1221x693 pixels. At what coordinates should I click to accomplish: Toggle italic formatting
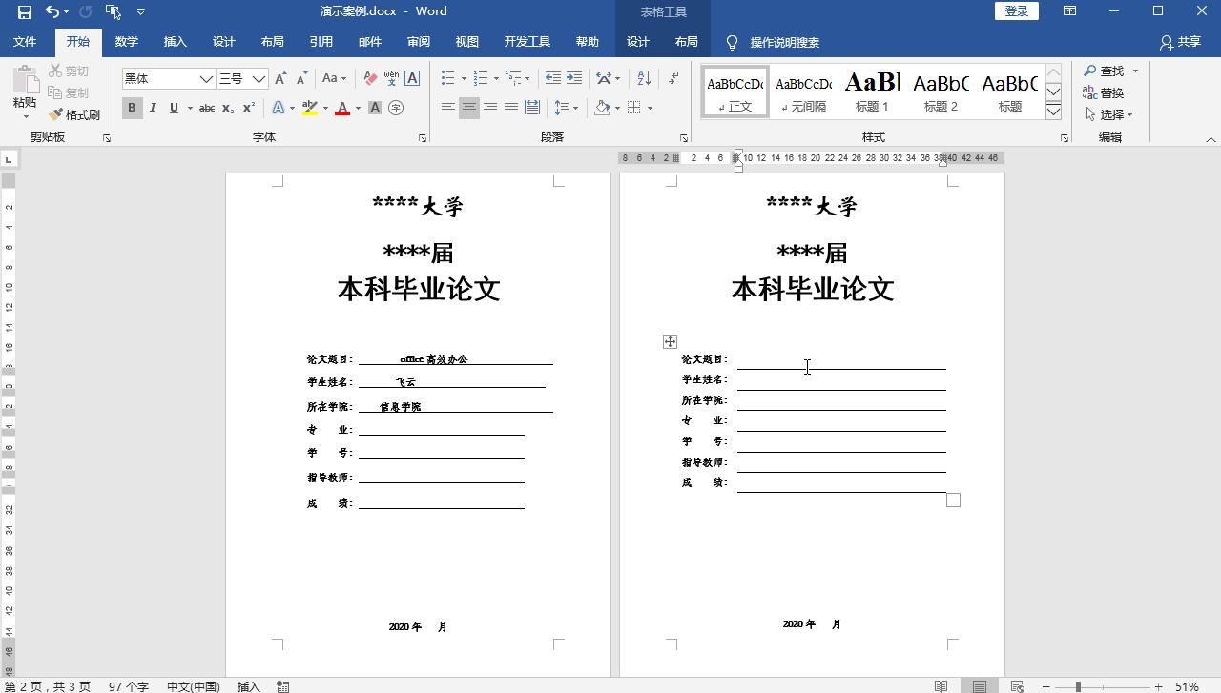click(153, 108)
